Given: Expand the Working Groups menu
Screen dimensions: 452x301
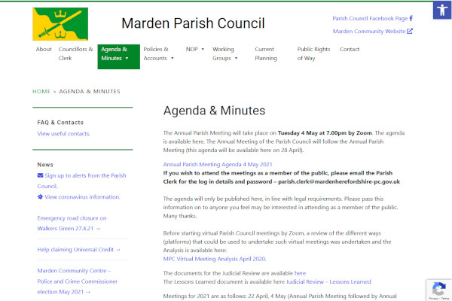Looking at the screenshot, I should pos(236,58).
